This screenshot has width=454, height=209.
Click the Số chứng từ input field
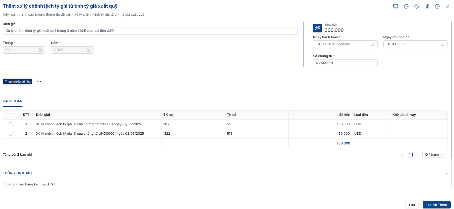point(345,63)
